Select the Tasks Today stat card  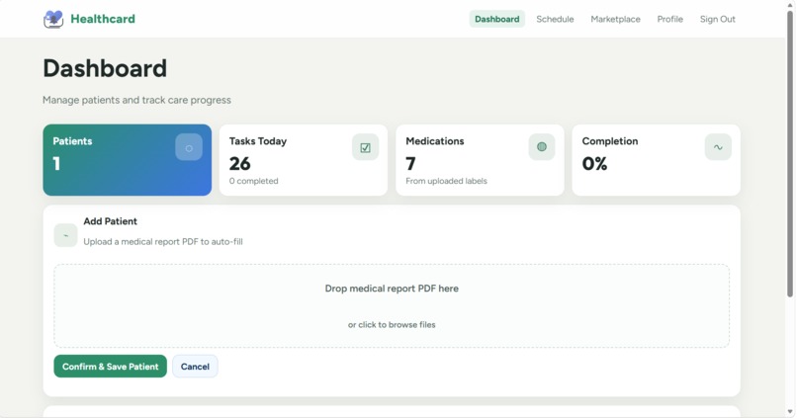[x=304, y=160]
